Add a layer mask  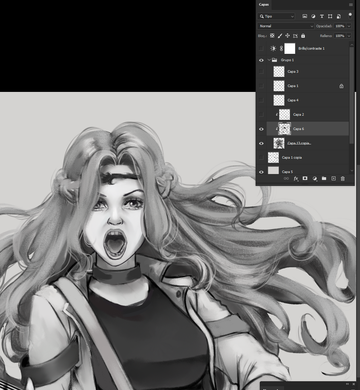pos(305,178)
